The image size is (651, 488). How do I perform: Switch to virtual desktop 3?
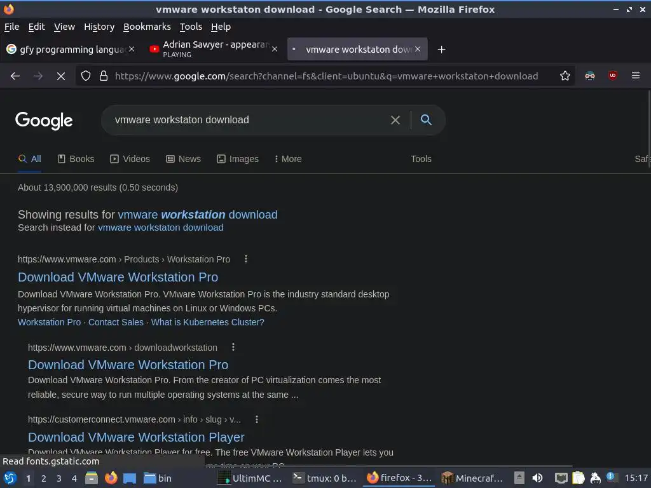(x=59, y=478)
